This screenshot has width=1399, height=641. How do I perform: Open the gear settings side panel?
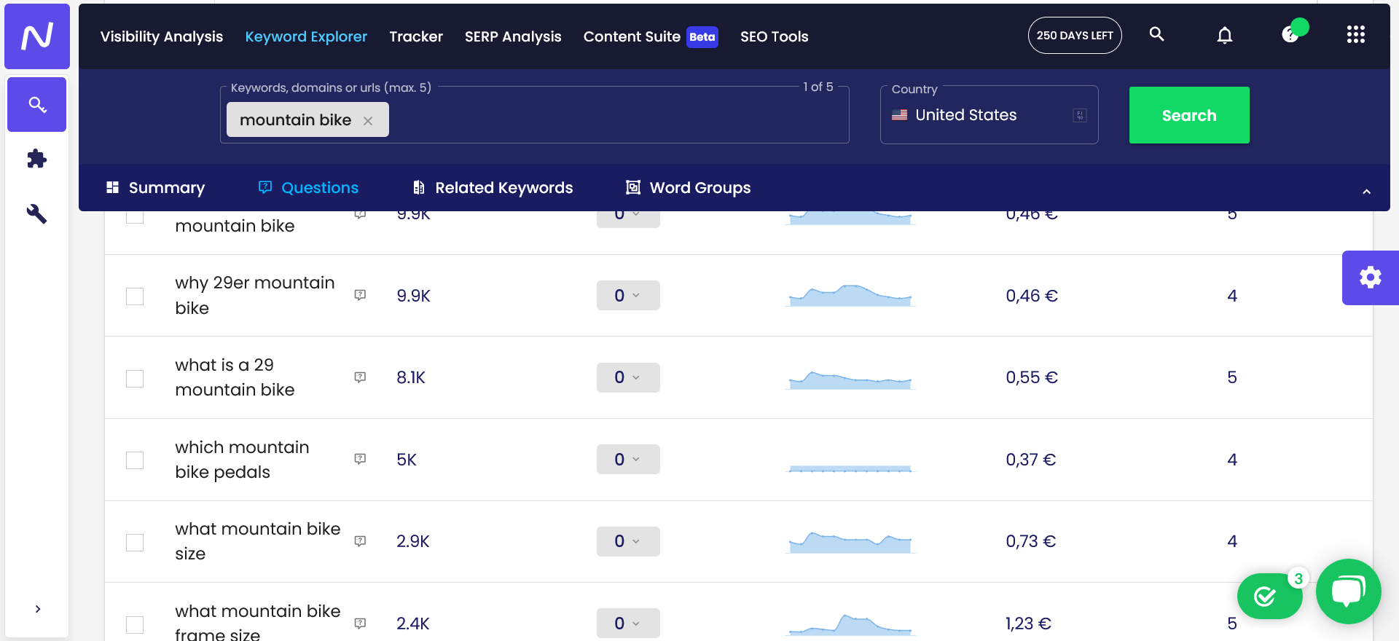click(1370, 278)
